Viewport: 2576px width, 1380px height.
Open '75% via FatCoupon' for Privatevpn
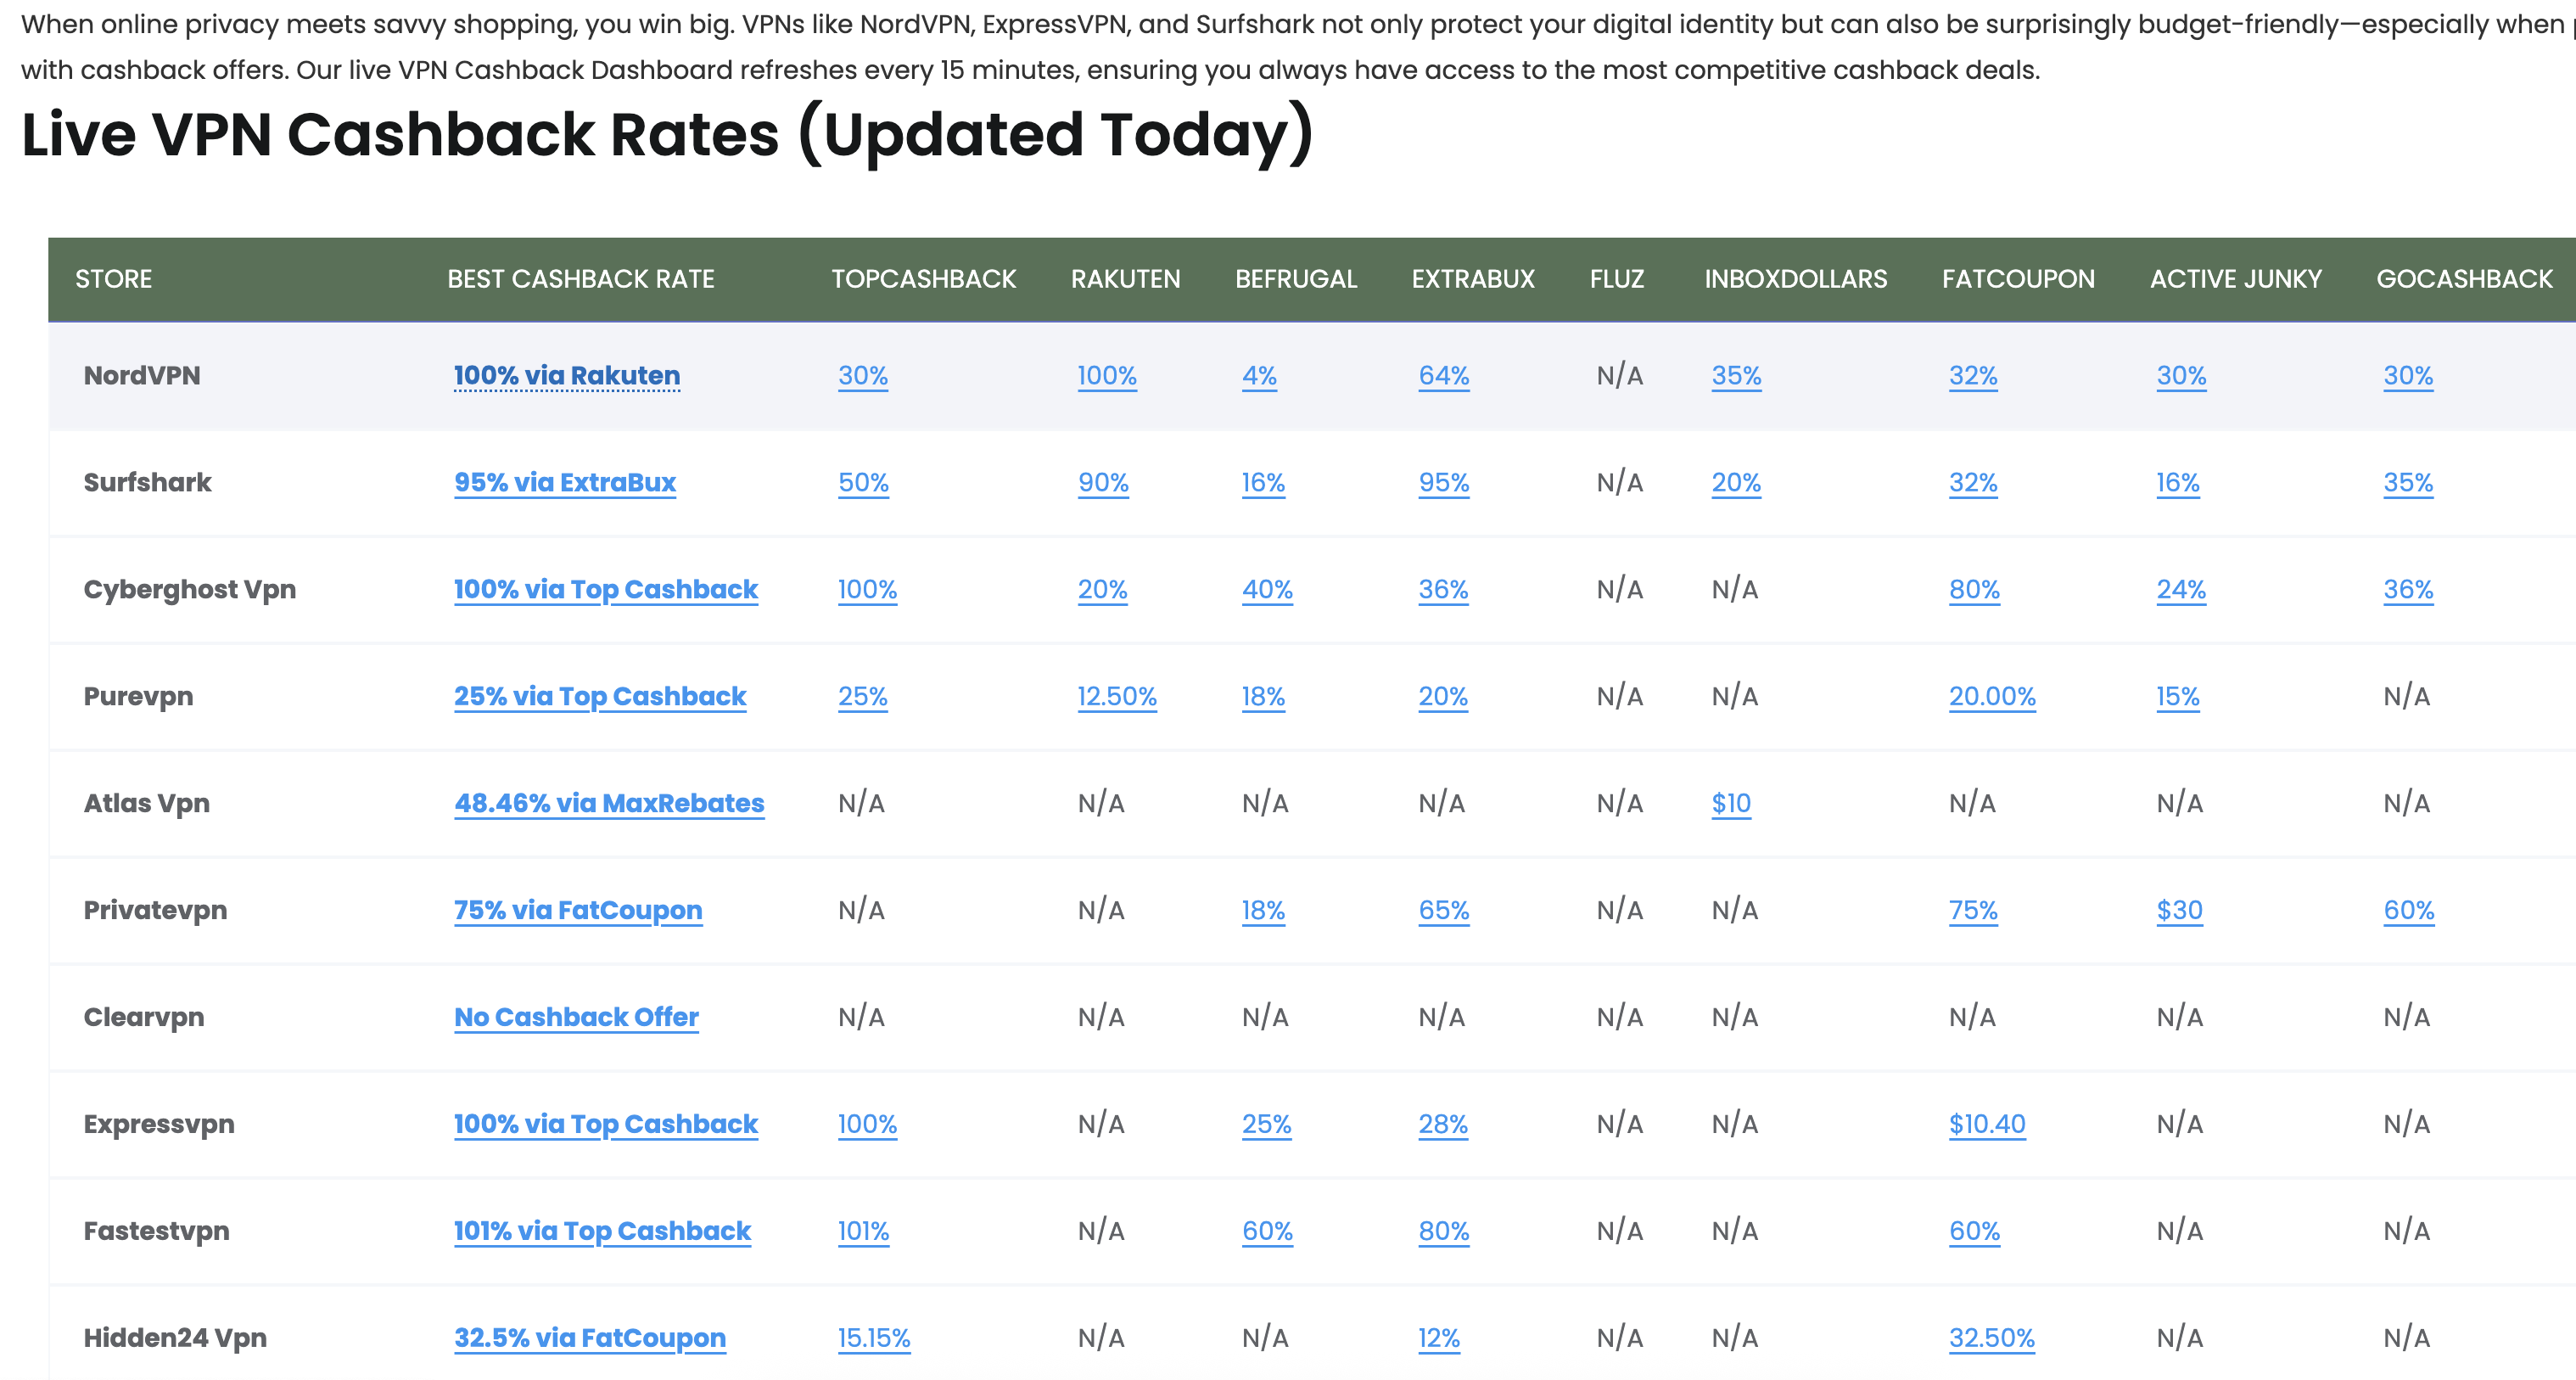coord(578,911)
